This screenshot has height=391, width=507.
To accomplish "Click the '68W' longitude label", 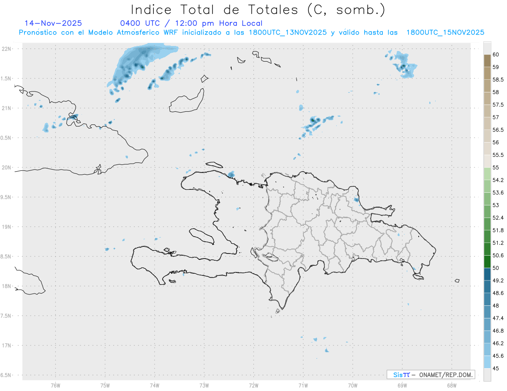I will tap(452, 385).
